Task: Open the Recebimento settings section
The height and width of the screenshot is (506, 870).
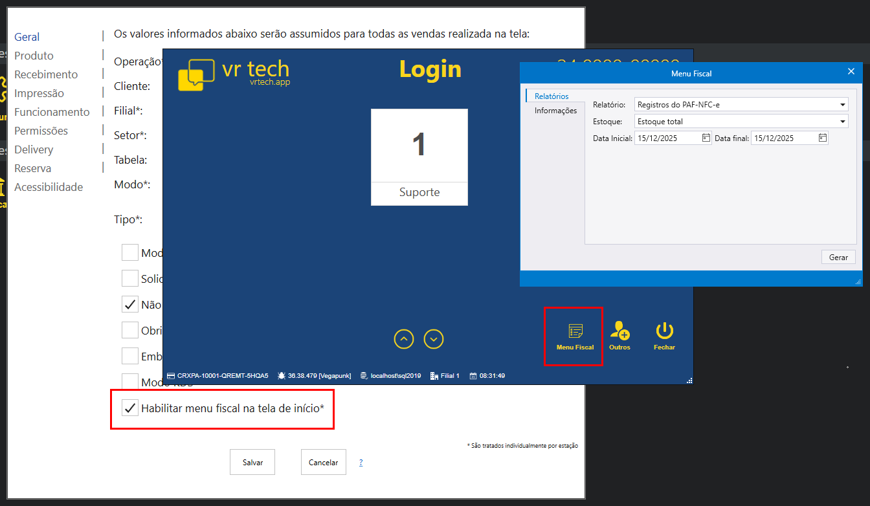Action: click(x=46, y=74)
